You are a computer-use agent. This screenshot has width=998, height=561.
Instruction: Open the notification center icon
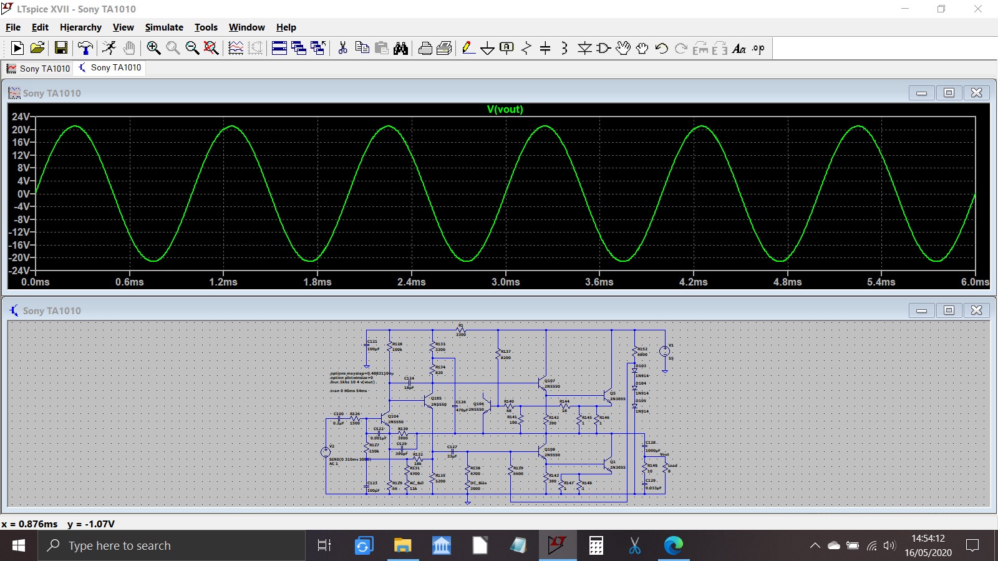coord(972,546)
